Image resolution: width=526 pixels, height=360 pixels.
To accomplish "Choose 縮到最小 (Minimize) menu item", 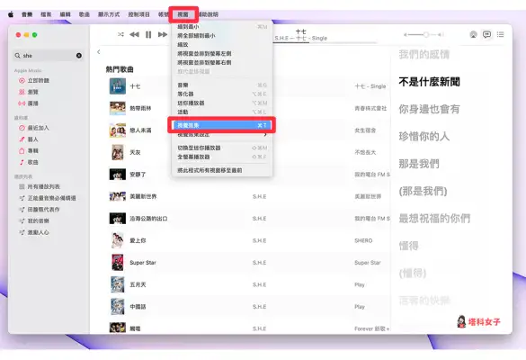I will tap(222, 26).
